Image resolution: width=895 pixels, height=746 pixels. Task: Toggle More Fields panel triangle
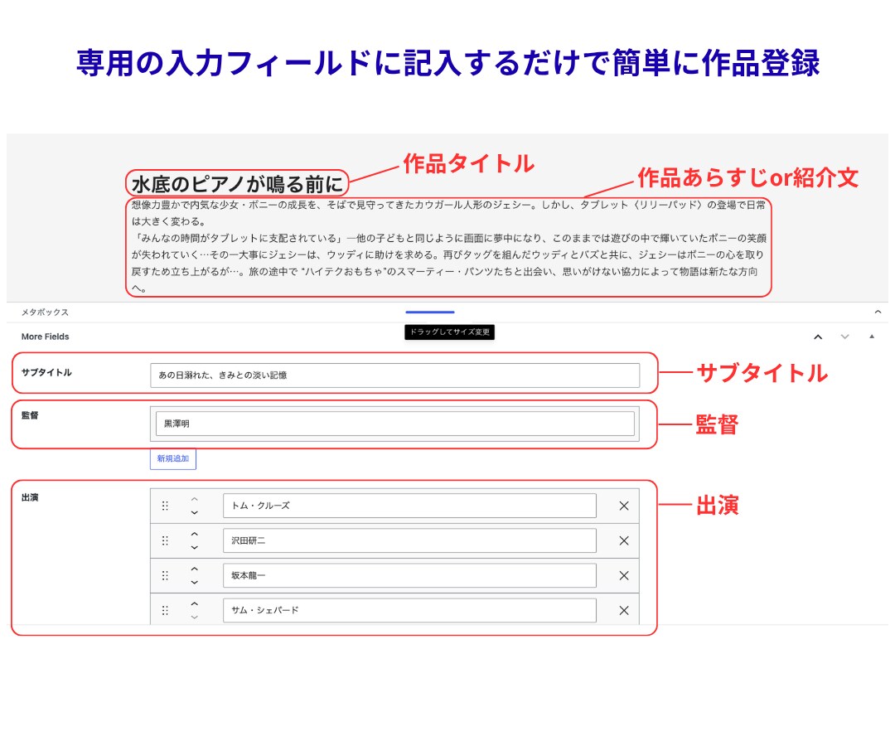click(872, 337)
